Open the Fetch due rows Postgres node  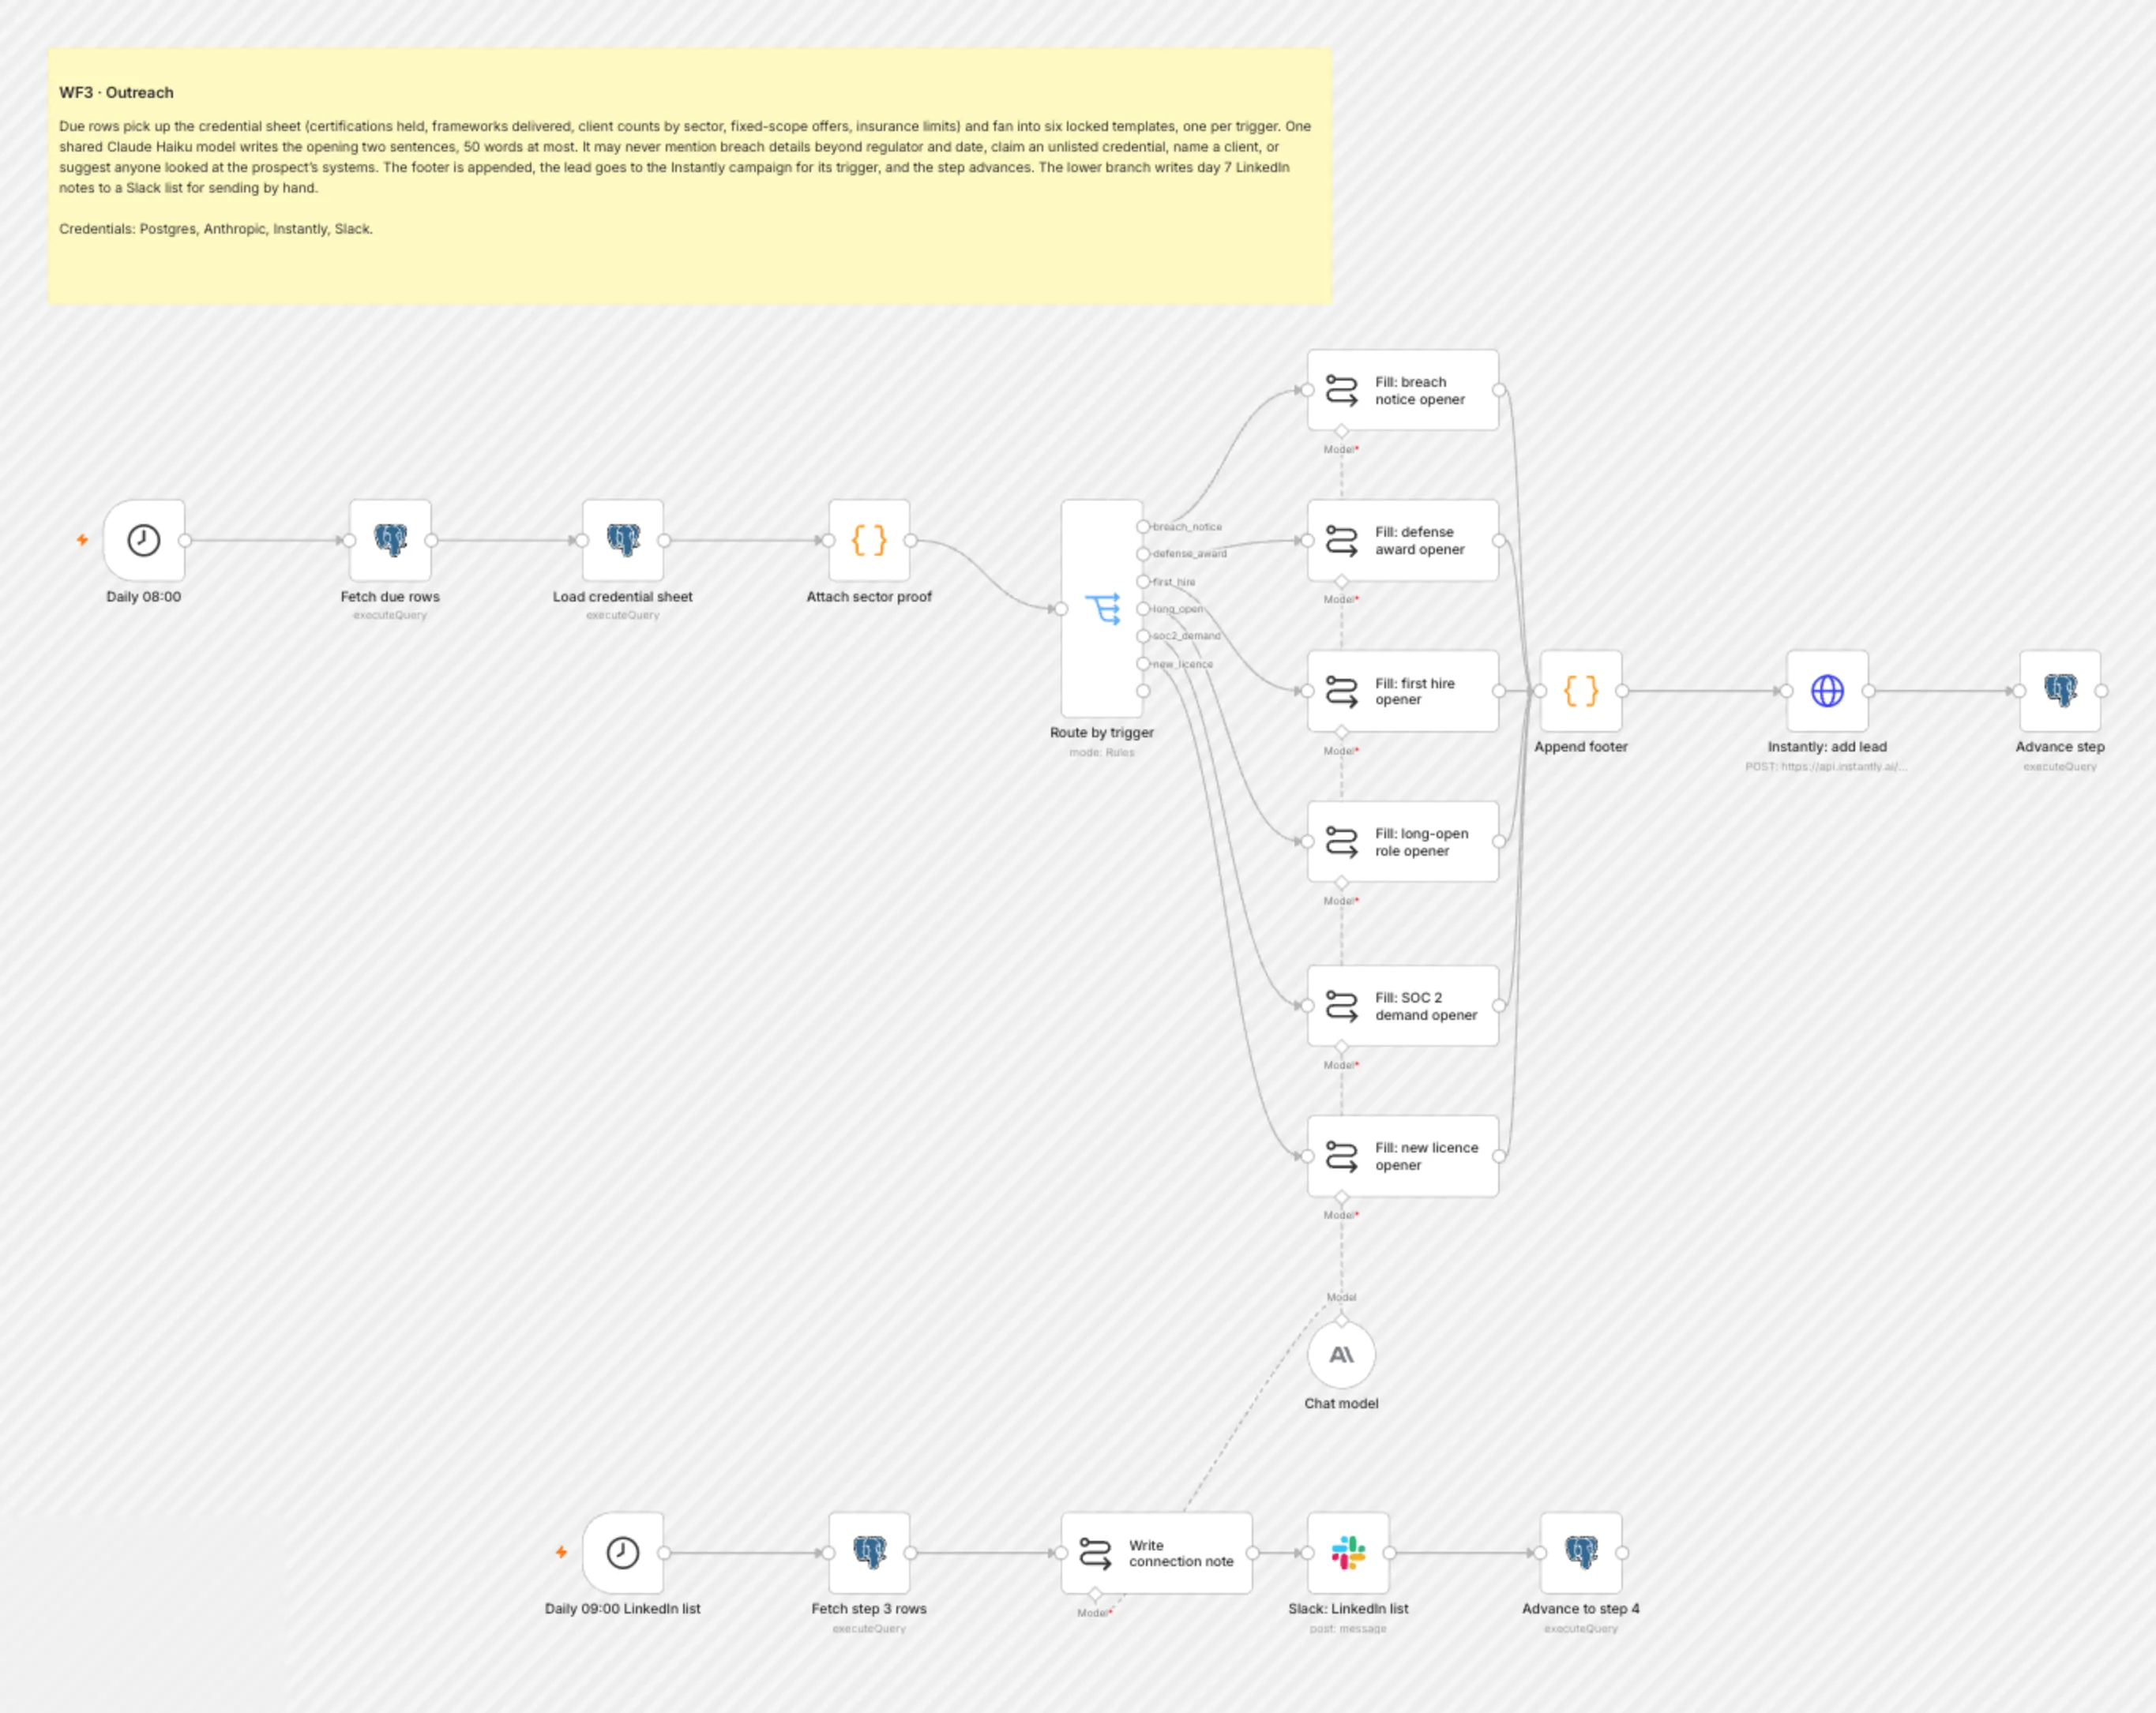(390, 540)
